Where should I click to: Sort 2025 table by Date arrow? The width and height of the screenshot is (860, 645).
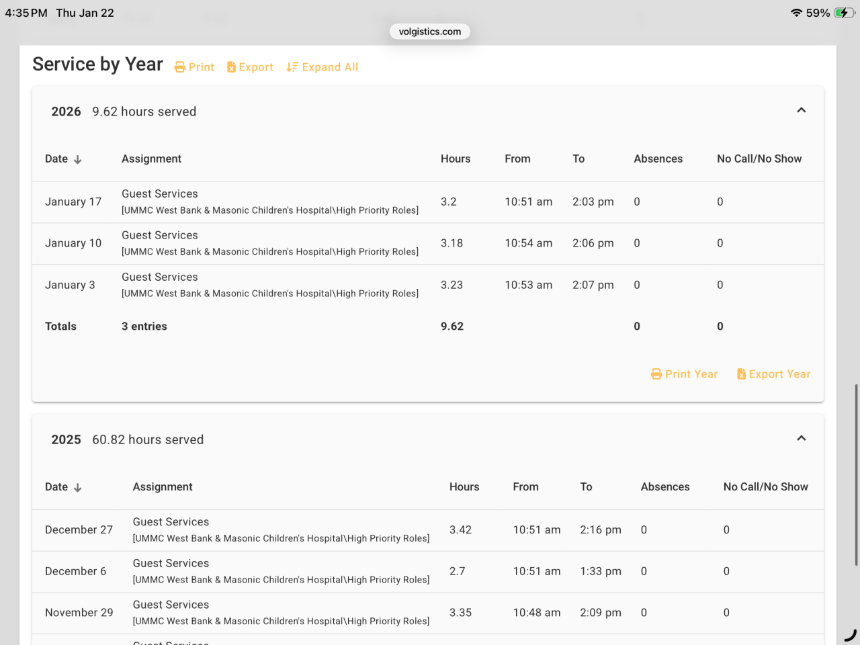click(78, 488)
